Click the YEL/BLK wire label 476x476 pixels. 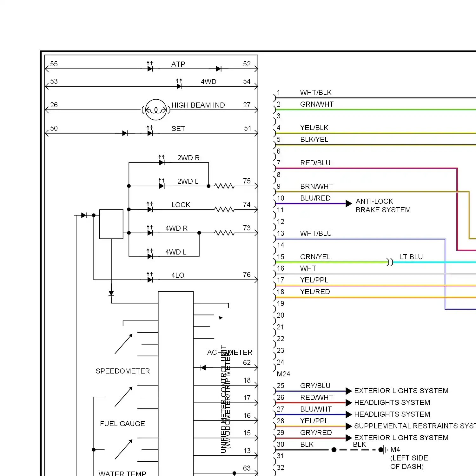pyautogui.click(x=314, y=128)
